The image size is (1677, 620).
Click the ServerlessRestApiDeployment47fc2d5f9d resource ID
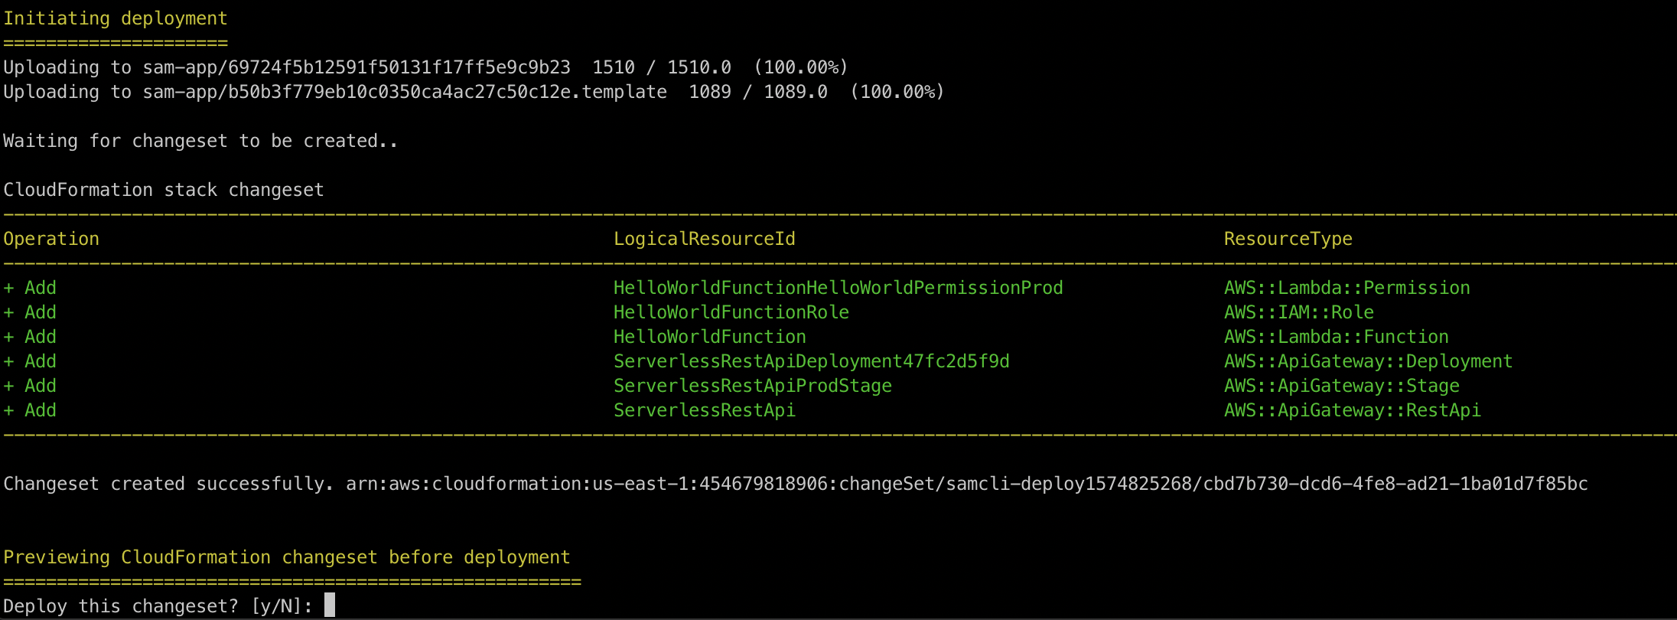pyautogui.click(x=811, y=361)
